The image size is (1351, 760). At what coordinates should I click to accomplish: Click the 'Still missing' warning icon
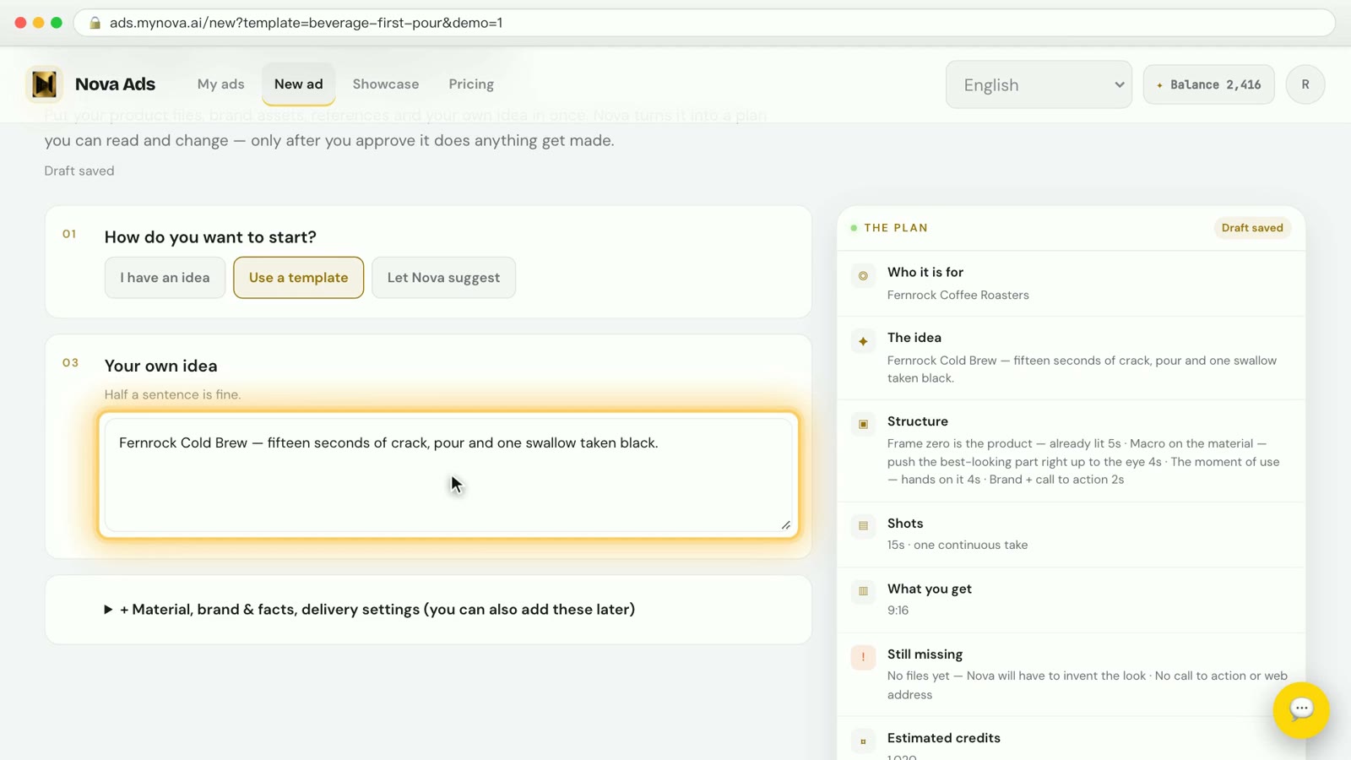click(x=863, y=656)
